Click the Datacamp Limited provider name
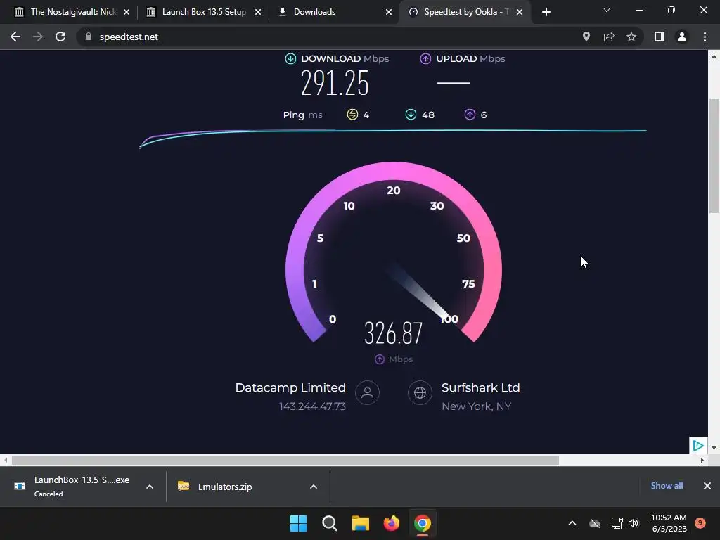Screen dimensions: 720x540 pyautogui.click(x=290, y=387)
